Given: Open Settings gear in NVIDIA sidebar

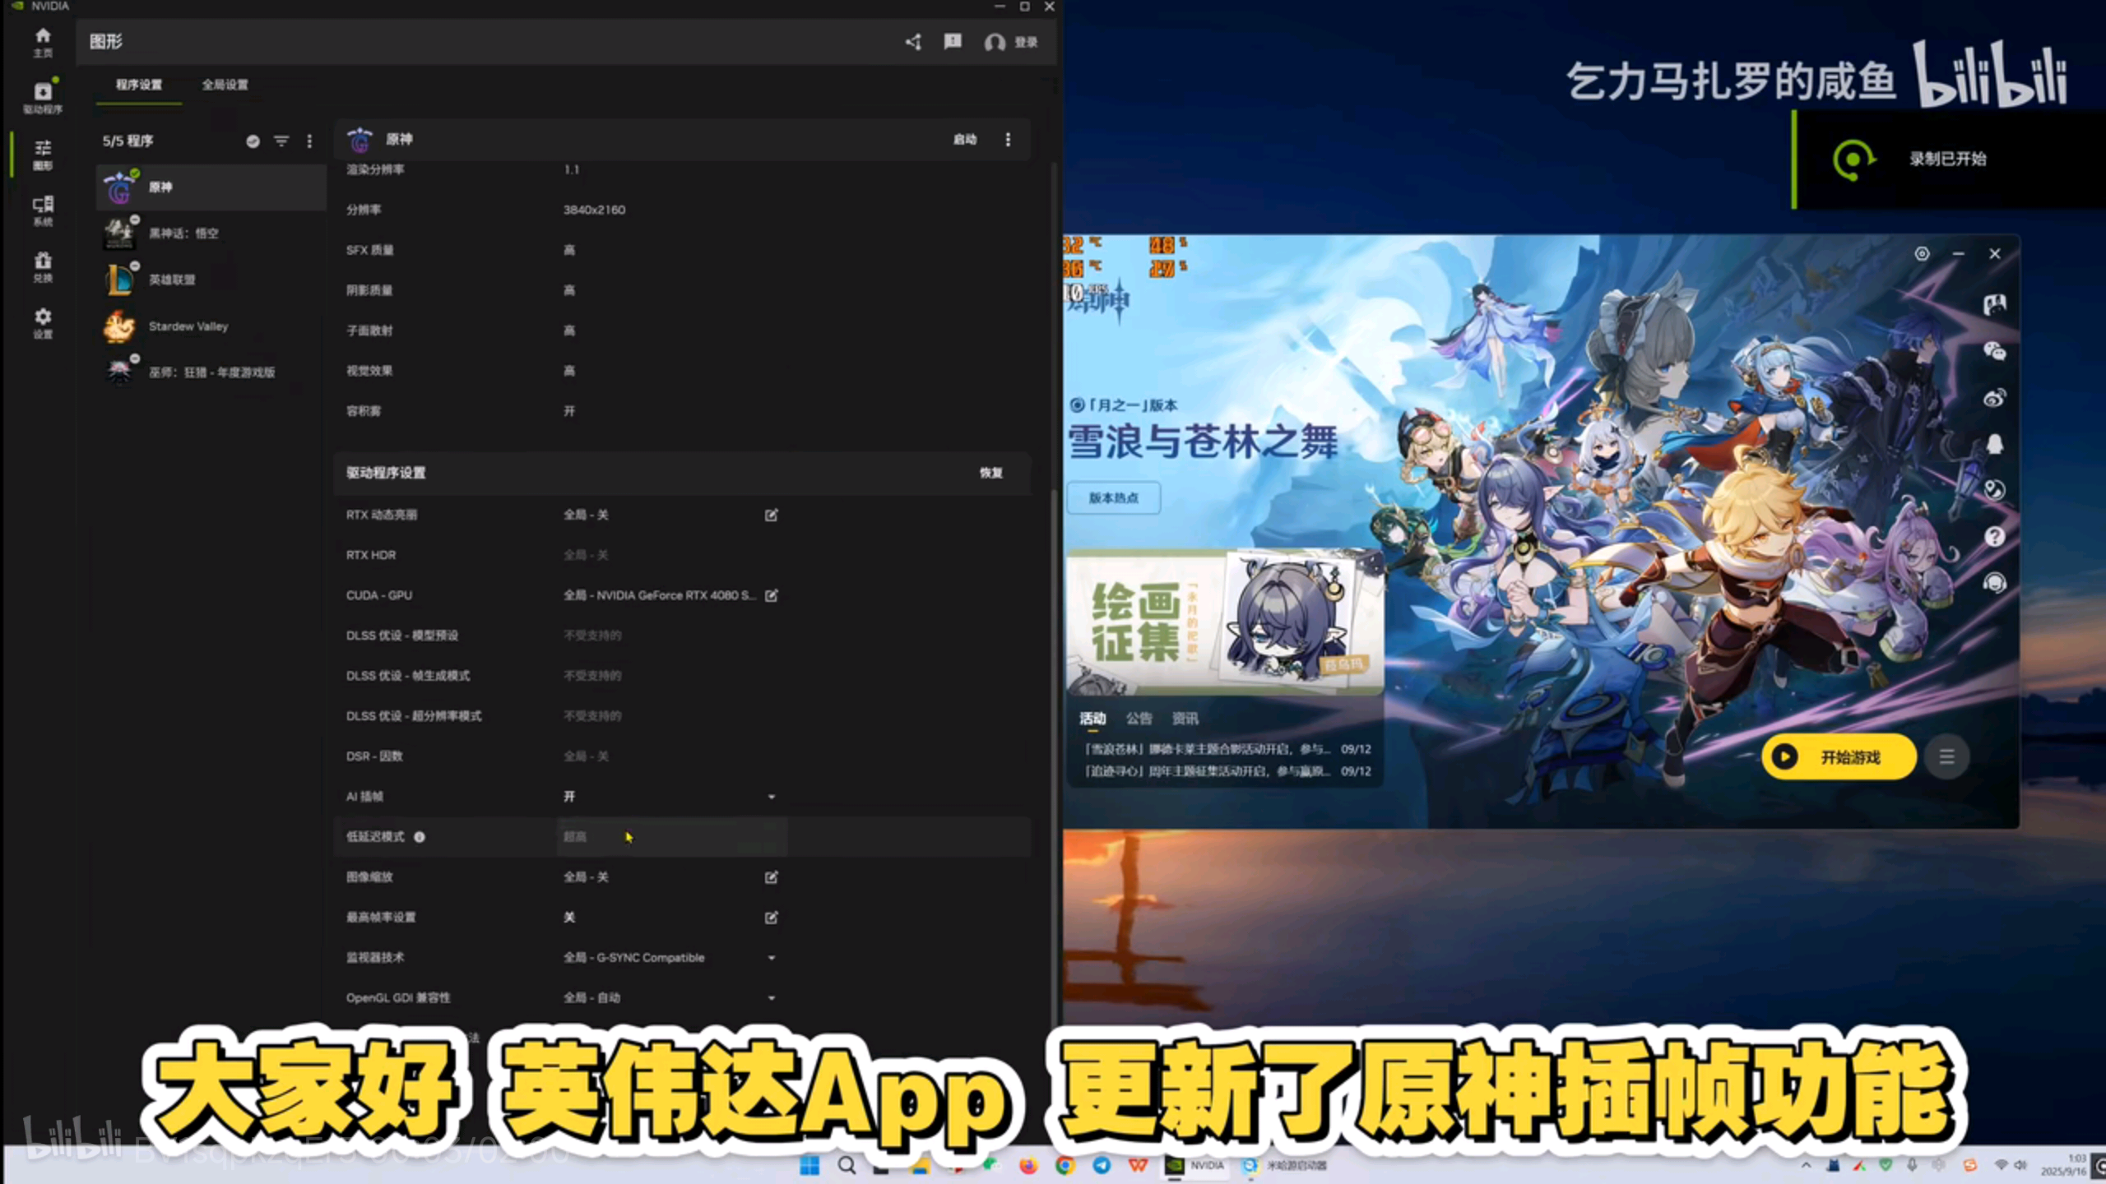Looking at the screenshot, I should (43, 321).
